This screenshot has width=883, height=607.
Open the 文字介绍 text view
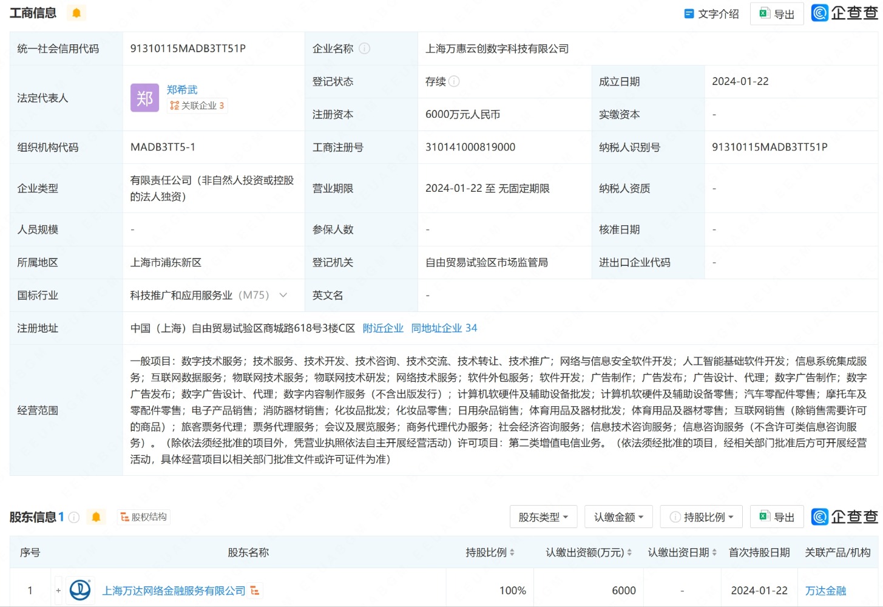[x=711, y=14]
